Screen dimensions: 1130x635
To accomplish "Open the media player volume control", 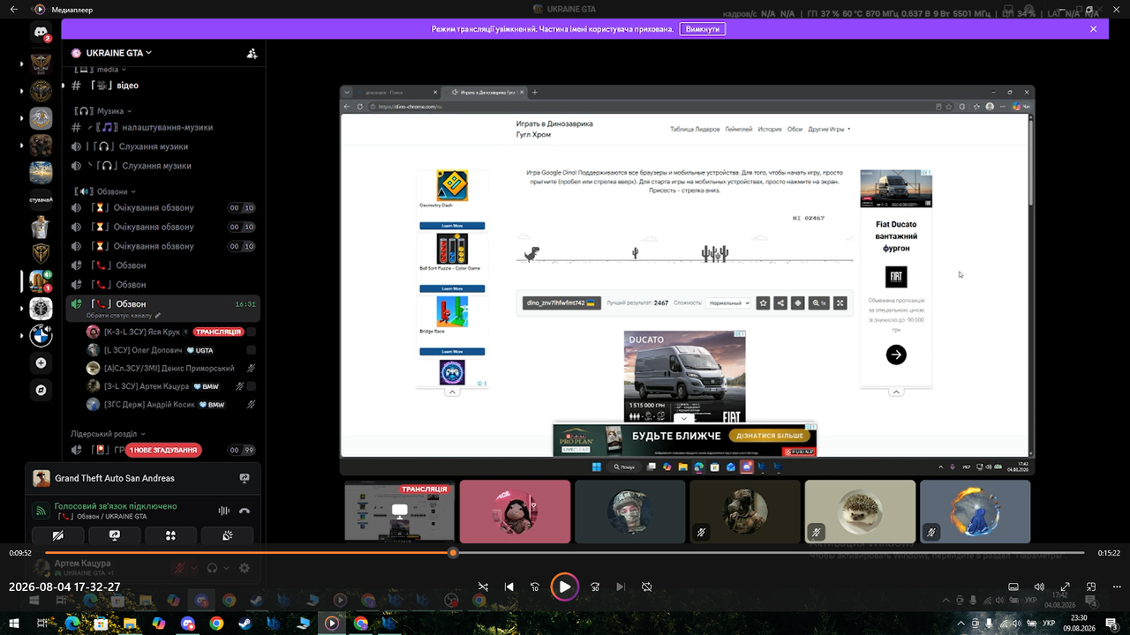I will coord(1039,586).
